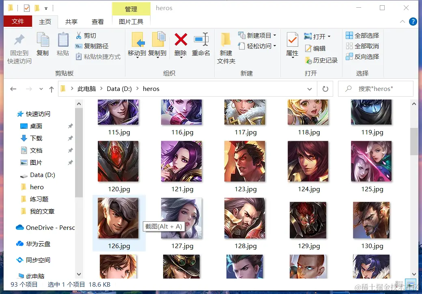
Task: Open Desktop (桌面) in the sidebar
Action: 31,126
